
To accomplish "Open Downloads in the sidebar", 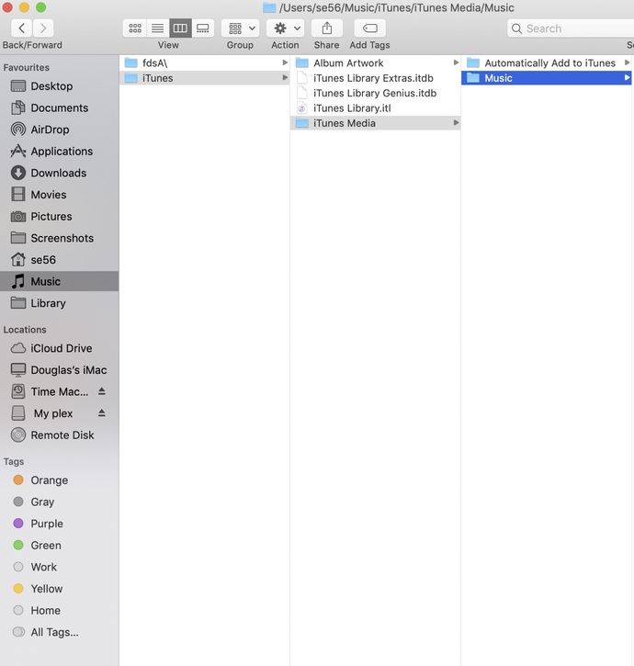I will coord(59,173).
